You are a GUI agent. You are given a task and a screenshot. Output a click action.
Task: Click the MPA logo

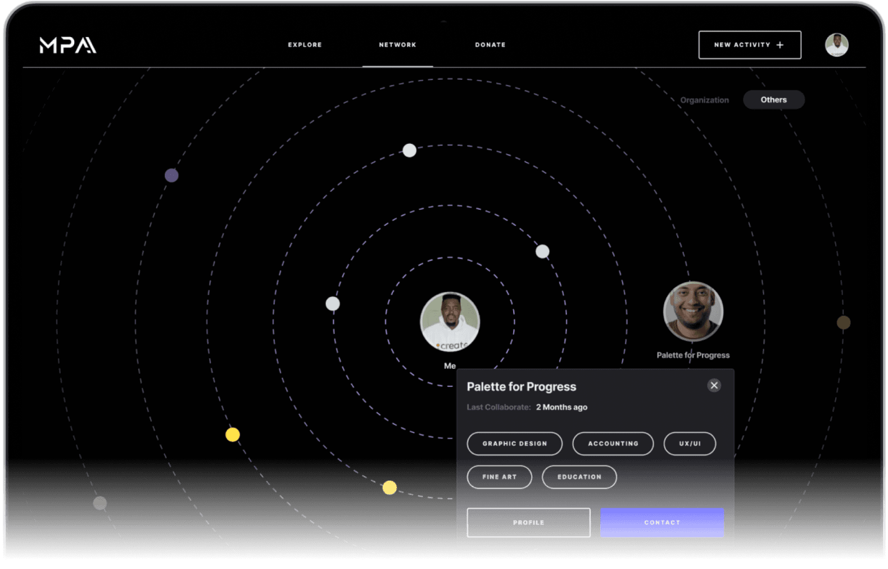coord(68,45)
